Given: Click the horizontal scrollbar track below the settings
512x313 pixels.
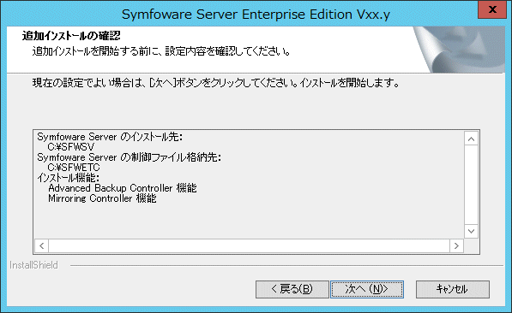Looking at the screenshot, I should (x=250, y=245).
